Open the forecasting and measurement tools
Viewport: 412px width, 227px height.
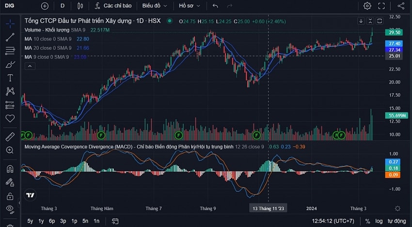pyautogui.click(x=10, y=105)
